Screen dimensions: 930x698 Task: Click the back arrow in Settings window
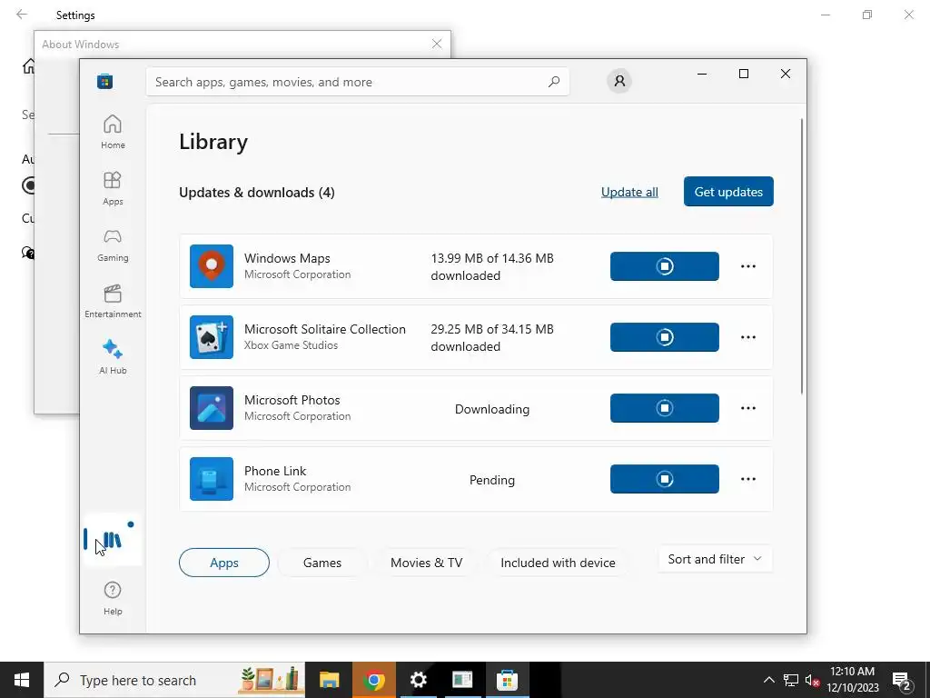(22, 15)
